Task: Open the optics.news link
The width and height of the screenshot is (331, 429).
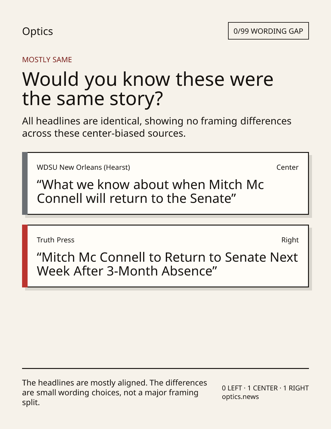Action: click(x=240, y=397)
